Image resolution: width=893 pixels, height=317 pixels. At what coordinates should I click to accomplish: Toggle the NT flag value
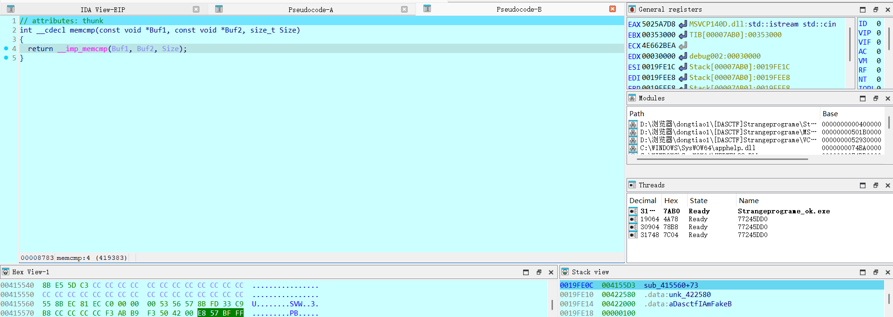(x=879, y=79)
